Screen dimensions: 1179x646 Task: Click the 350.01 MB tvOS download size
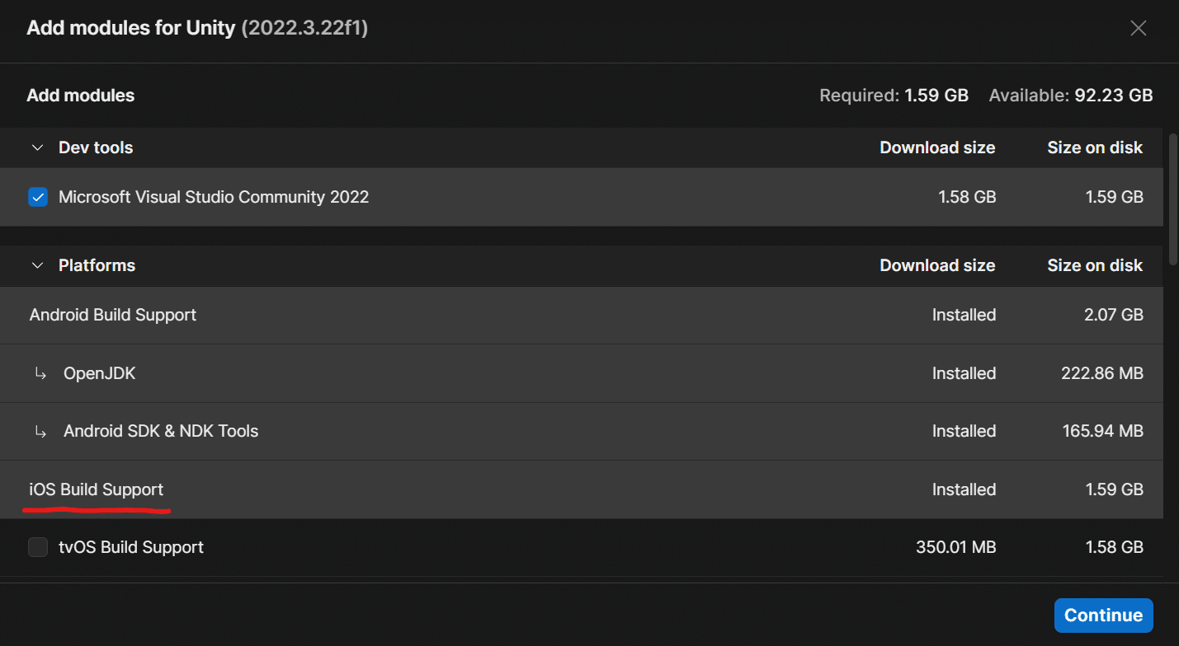point(956,547)
